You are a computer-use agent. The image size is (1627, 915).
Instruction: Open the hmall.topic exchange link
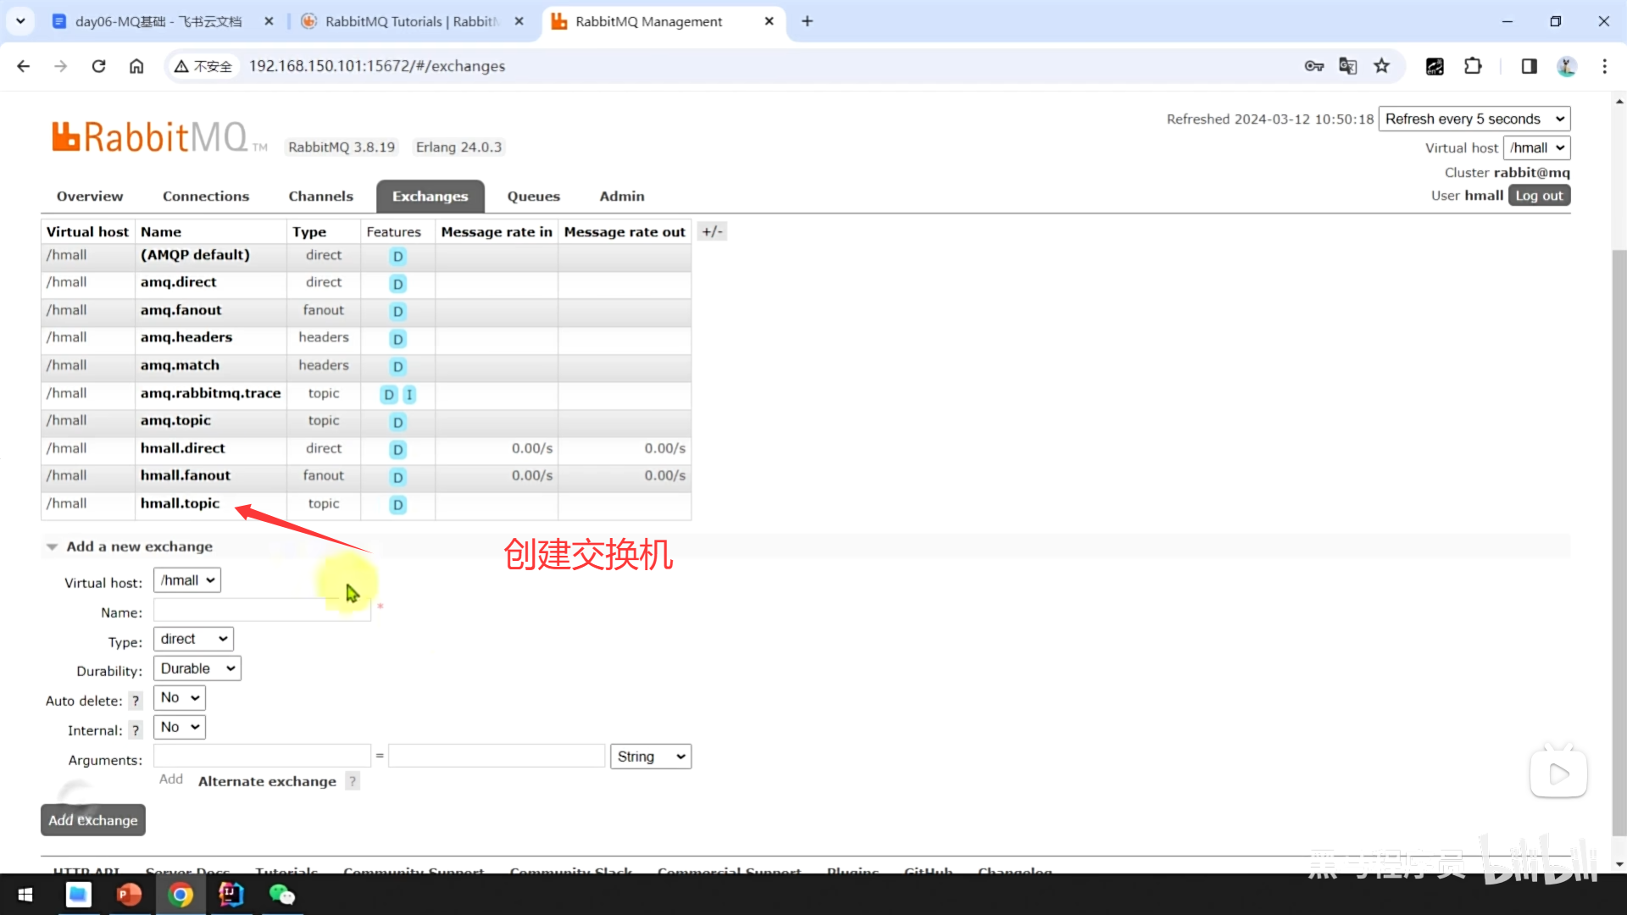[180, 503]
